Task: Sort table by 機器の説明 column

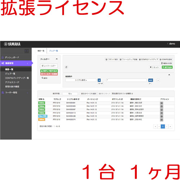Action: pos(136,99)
